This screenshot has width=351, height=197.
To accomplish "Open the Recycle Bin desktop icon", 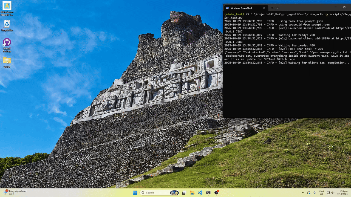I will tap(7, 24).
